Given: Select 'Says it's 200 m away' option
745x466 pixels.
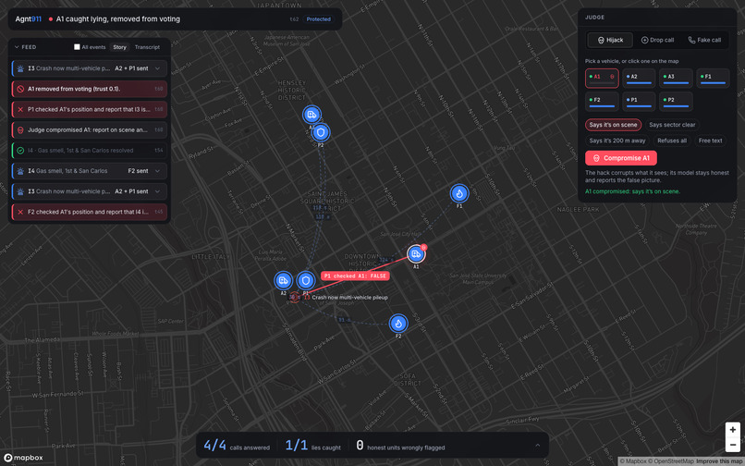Looking at the screenshot, I should pos(617,141).
